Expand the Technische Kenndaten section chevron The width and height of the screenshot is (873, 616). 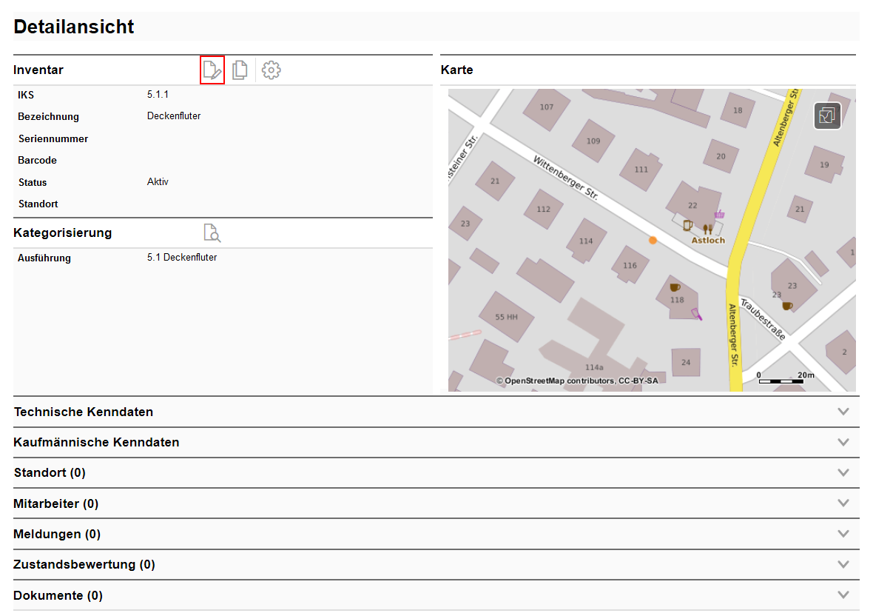coord(843,412)
